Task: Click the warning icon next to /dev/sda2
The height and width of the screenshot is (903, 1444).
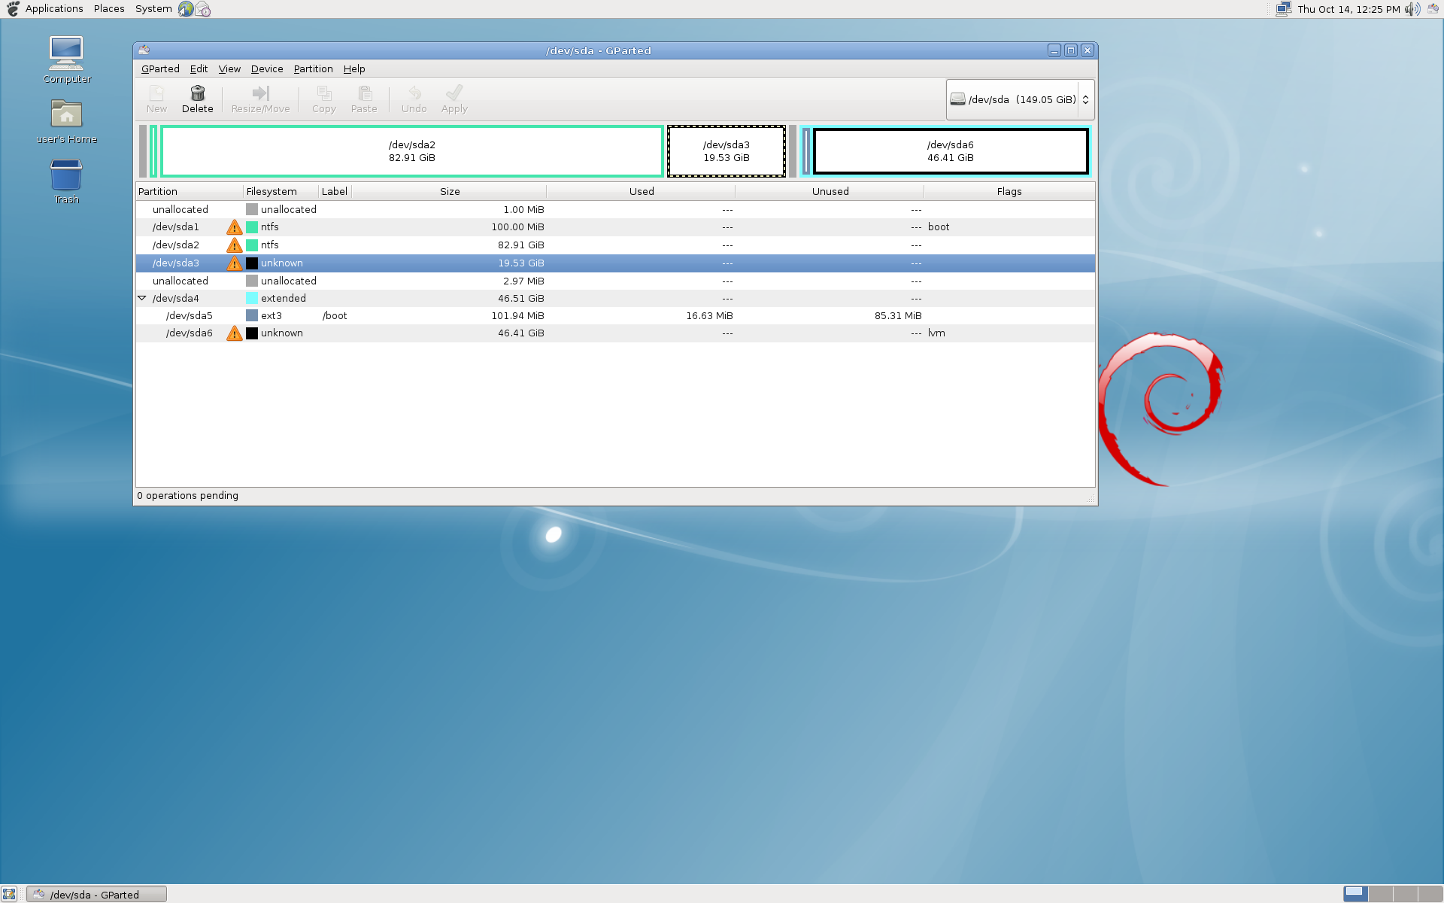Action: (x=235, y=245)
